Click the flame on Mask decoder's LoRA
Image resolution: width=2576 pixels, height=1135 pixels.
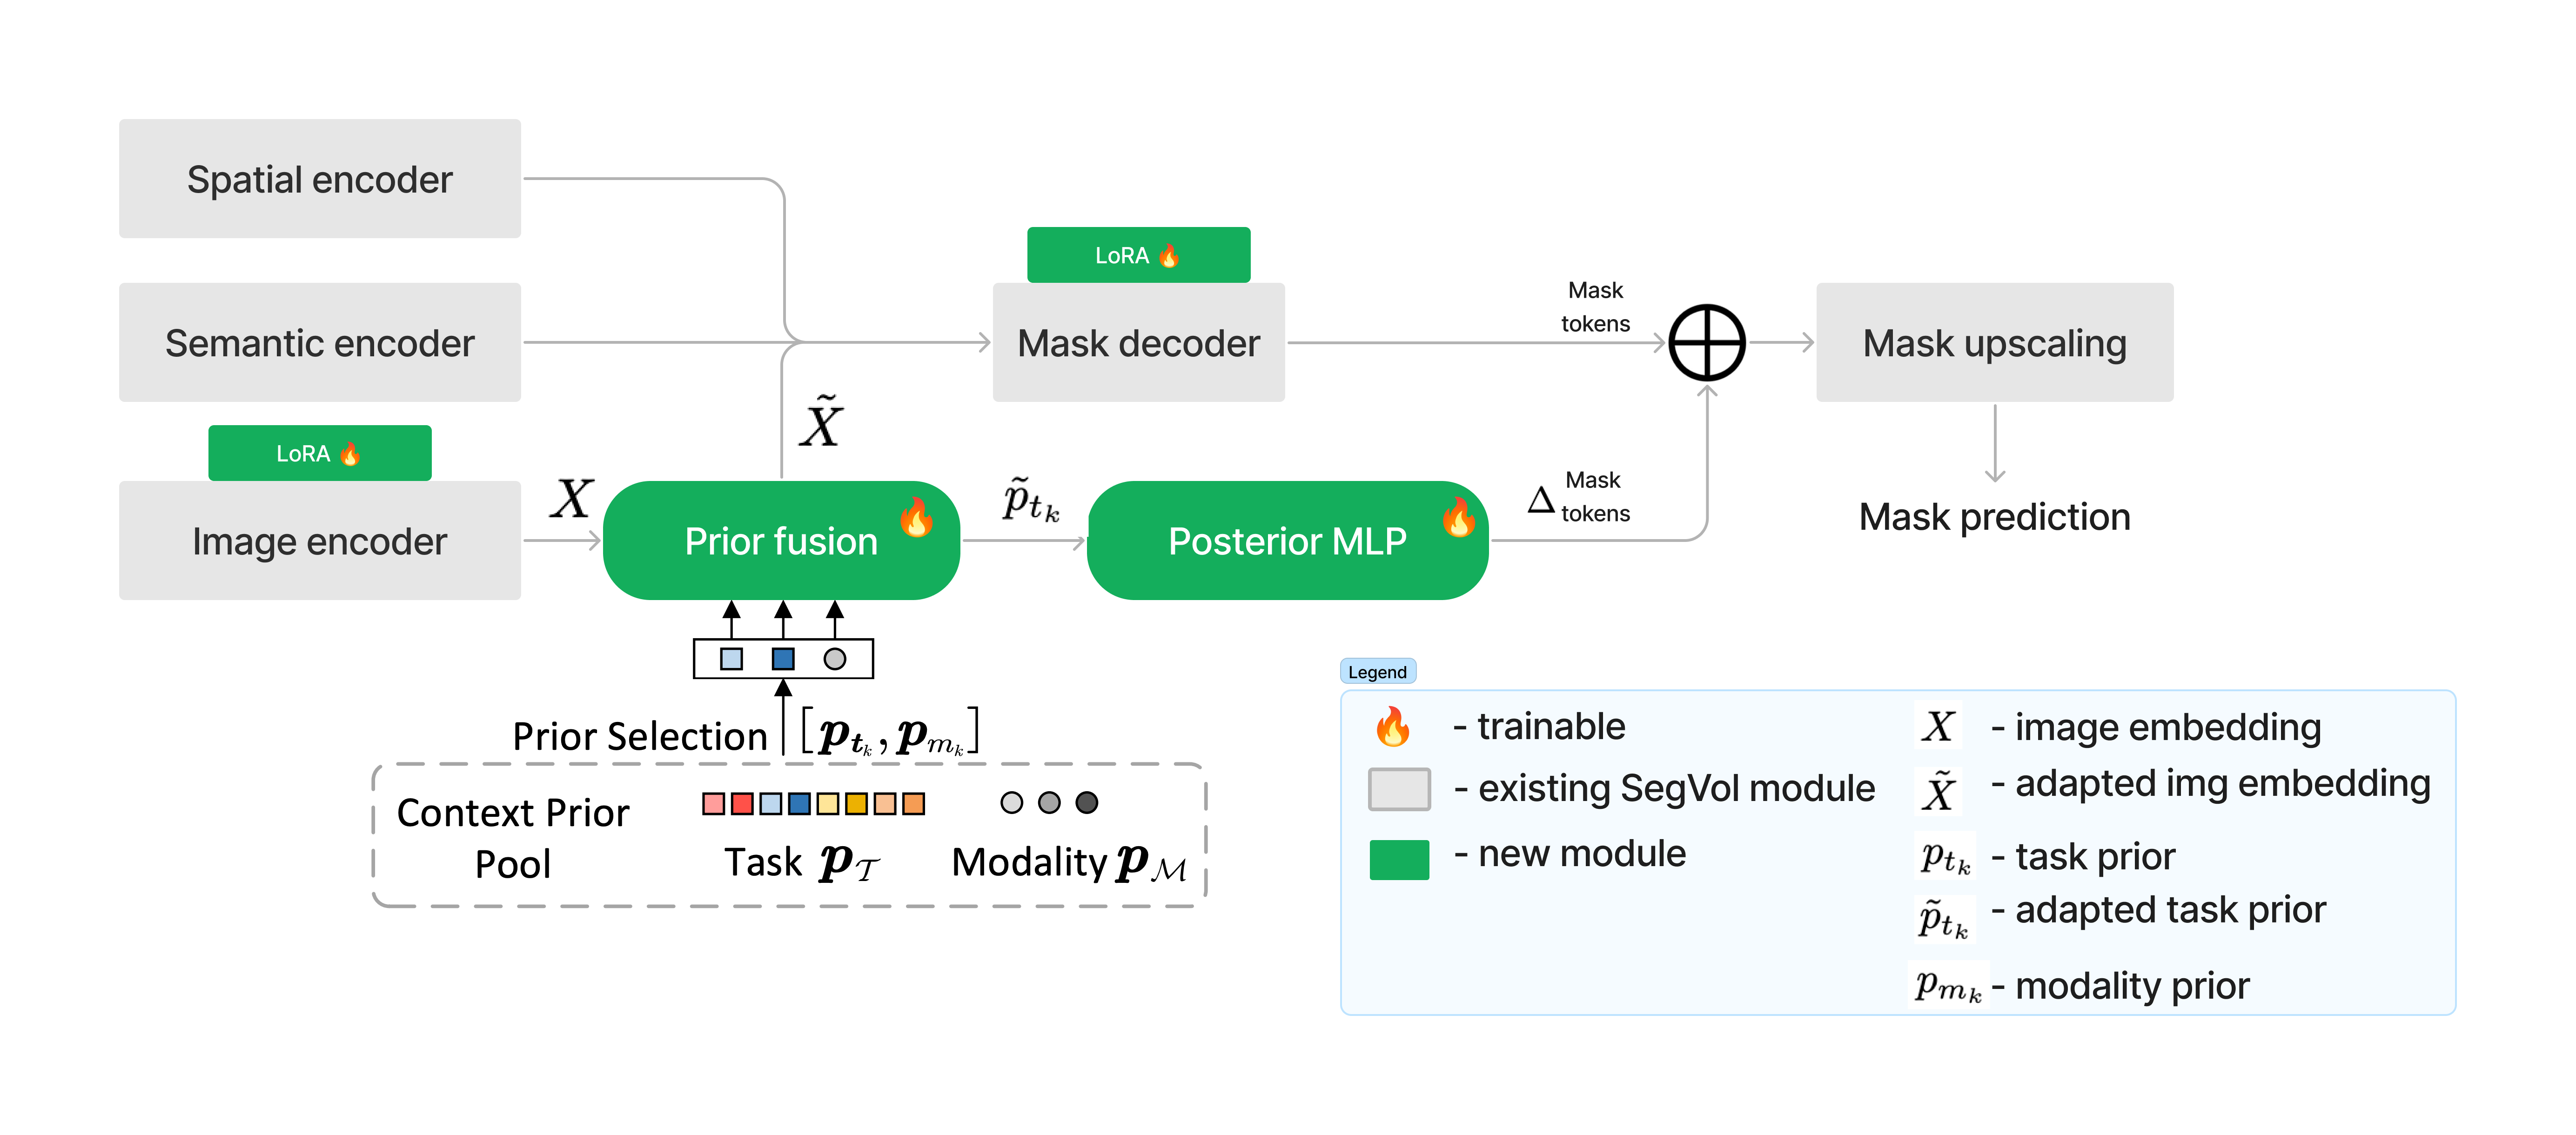click(1168, 256)
